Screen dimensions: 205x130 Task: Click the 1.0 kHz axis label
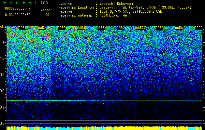(x=3, y=58)
